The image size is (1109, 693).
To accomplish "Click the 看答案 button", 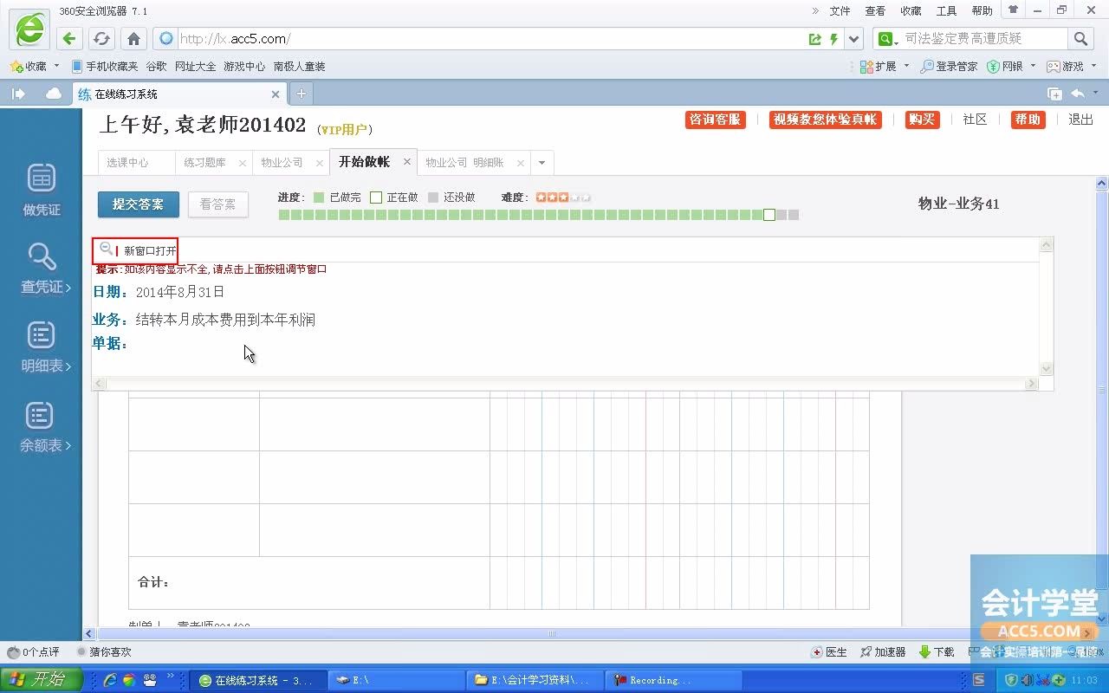I will pos(217,204).
